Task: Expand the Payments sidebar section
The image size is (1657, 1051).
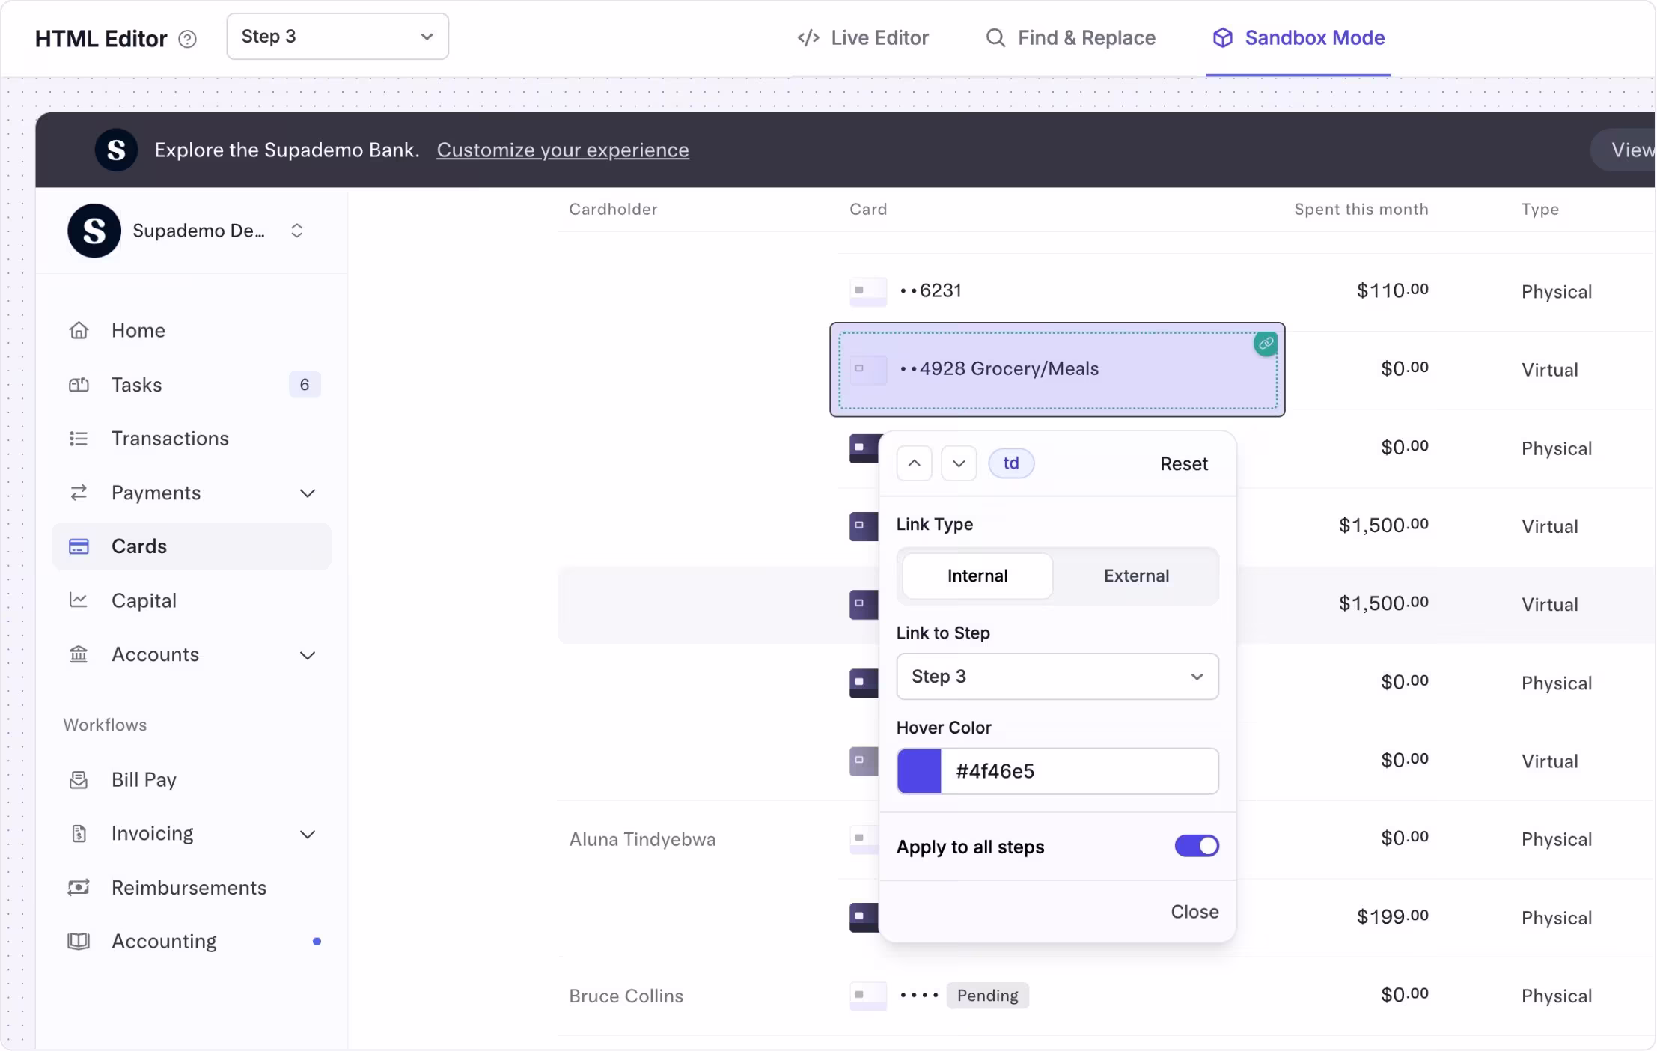Action: point(308,493)
